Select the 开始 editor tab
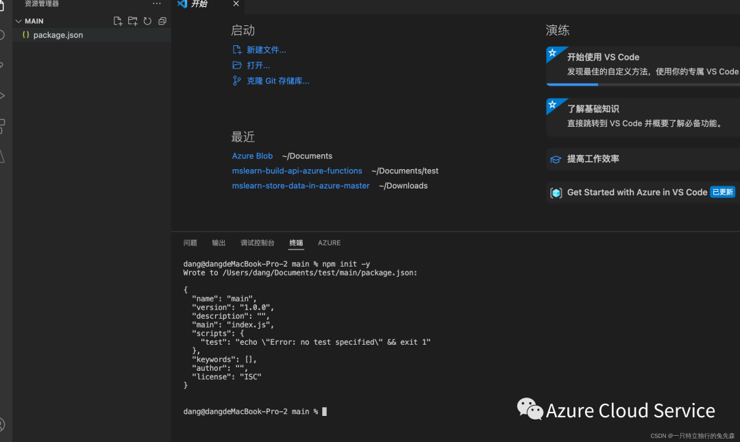This screenshot has width=740, height=442. (x=208, y=4)
